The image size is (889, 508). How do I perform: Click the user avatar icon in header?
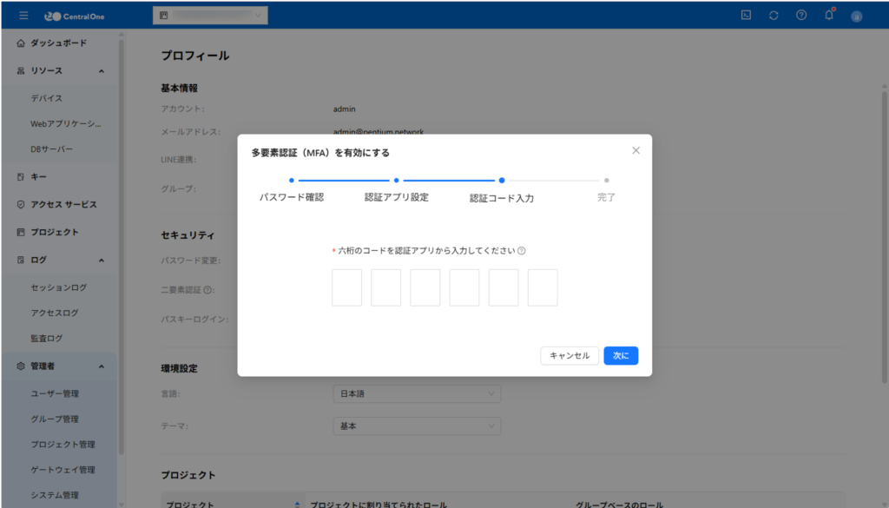pyautogui.click(x=856, y=16)
